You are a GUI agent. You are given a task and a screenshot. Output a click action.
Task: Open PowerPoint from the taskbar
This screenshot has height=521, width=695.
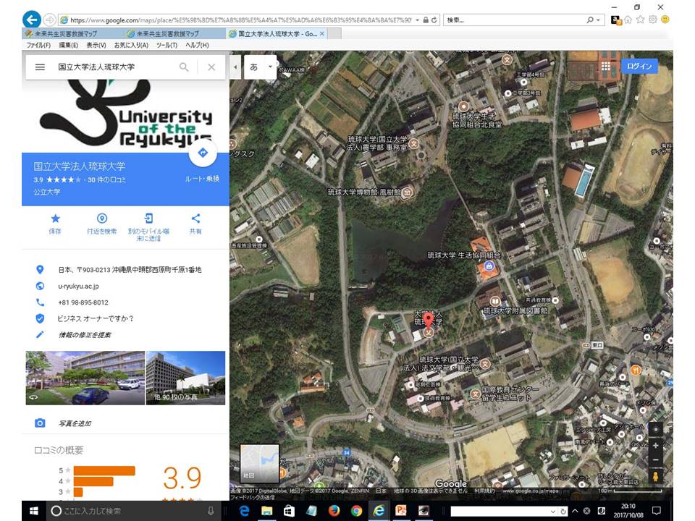click(x=401, y=511)
